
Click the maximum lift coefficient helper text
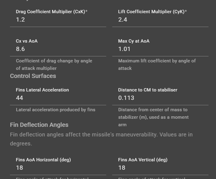[x=157, y=64]
